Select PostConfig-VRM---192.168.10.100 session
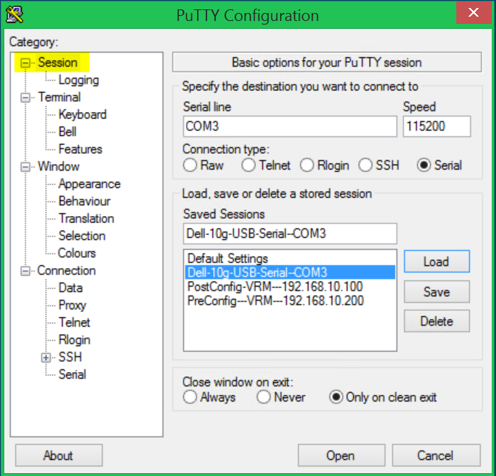 (290, 287)
